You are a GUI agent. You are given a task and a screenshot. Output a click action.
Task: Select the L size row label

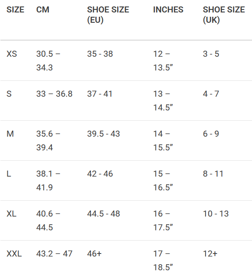(x=9, y=174)
